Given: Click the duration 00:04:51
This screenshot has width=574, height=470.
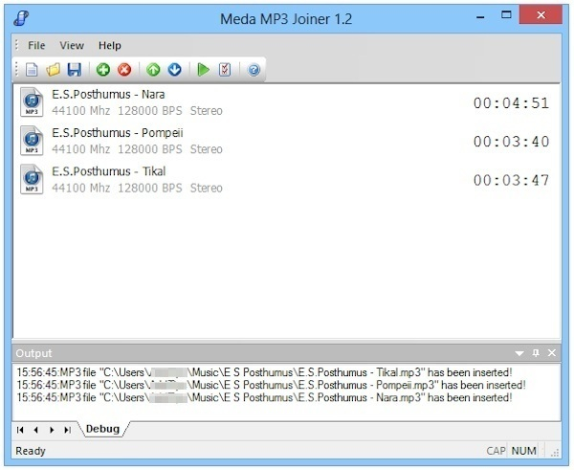Looking at the screenshot, I should pos(511,103).
